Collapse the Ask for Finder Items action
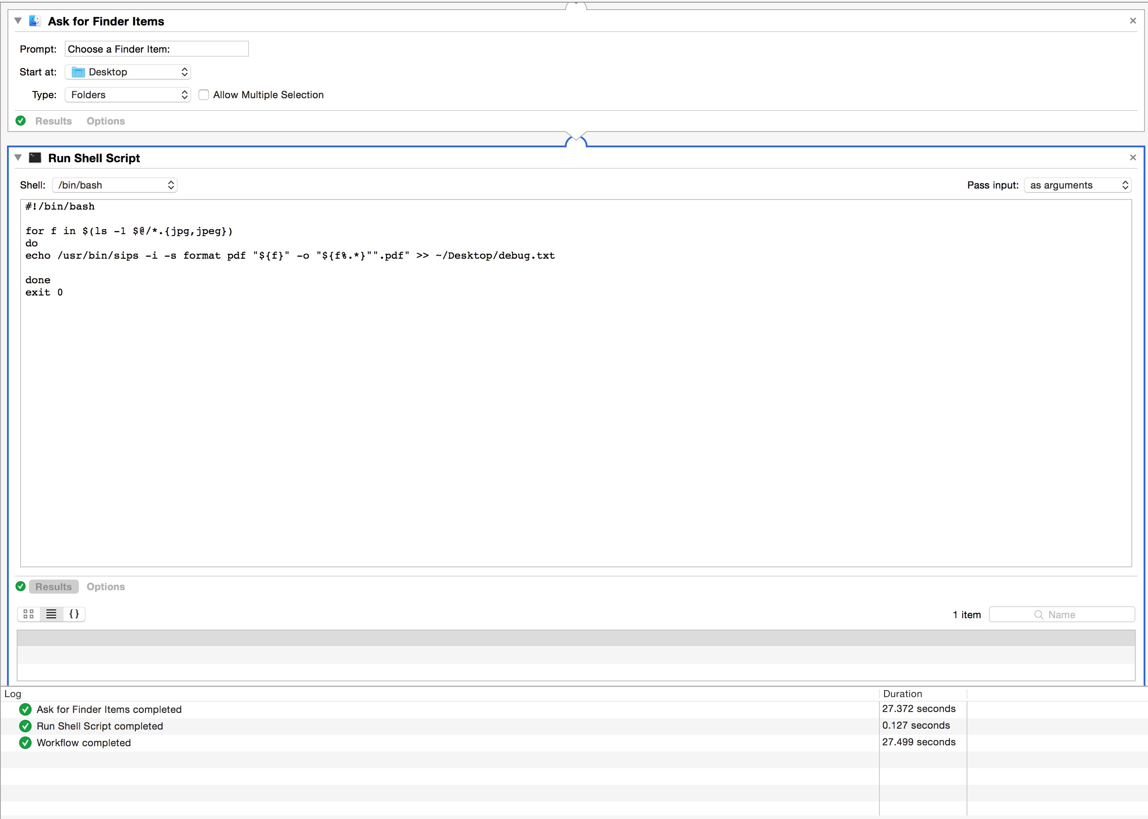 (x=18, y=21)
